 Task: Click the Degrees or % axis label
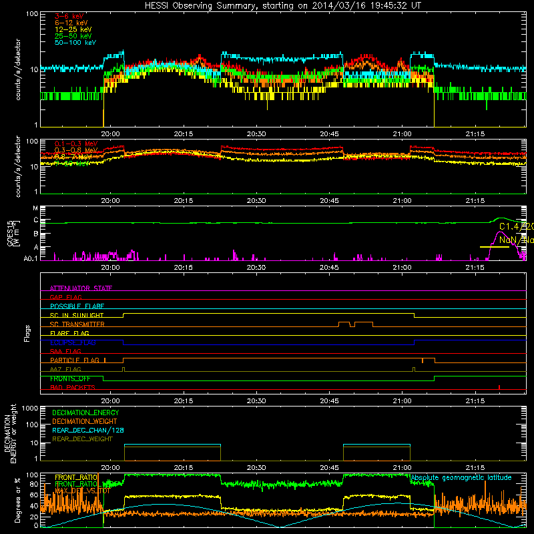pos(18,500)
